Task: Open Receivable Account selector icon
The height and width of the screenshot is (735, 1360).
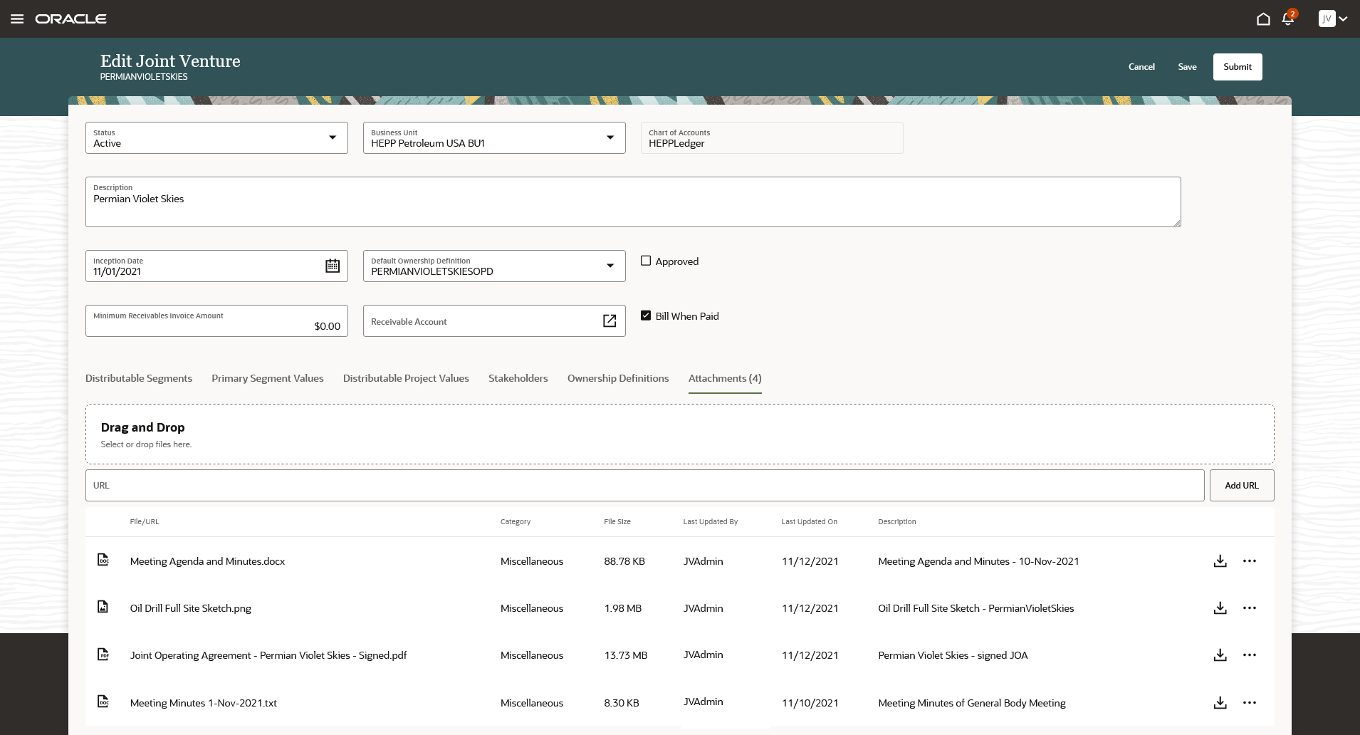Action: [x=610, y=321]
